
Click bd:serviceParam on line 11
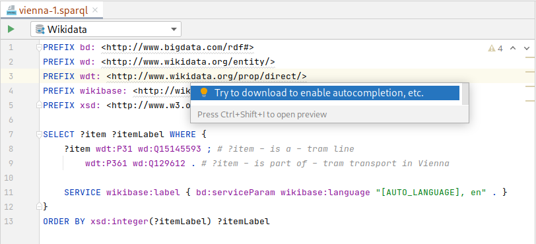pos(236,193)
